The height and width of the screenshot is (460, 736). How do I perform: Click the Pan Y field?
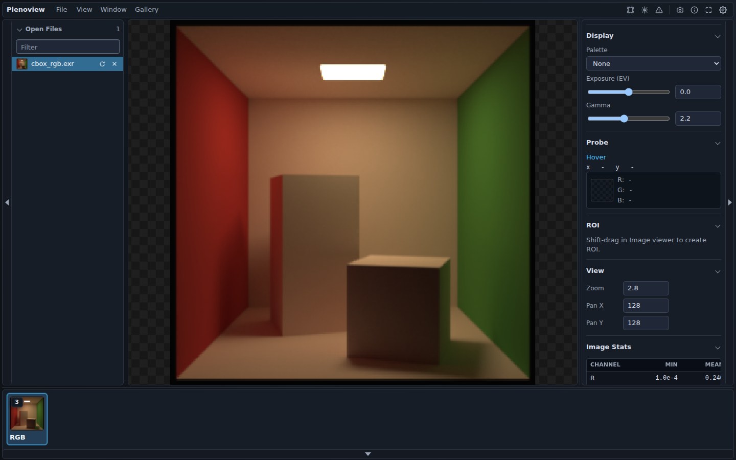coord(646,323)
